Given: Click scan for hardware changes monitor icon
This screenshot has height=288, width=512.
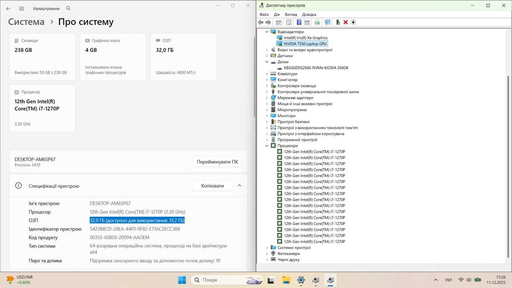Looking at the screenshot, I should 328,22.
